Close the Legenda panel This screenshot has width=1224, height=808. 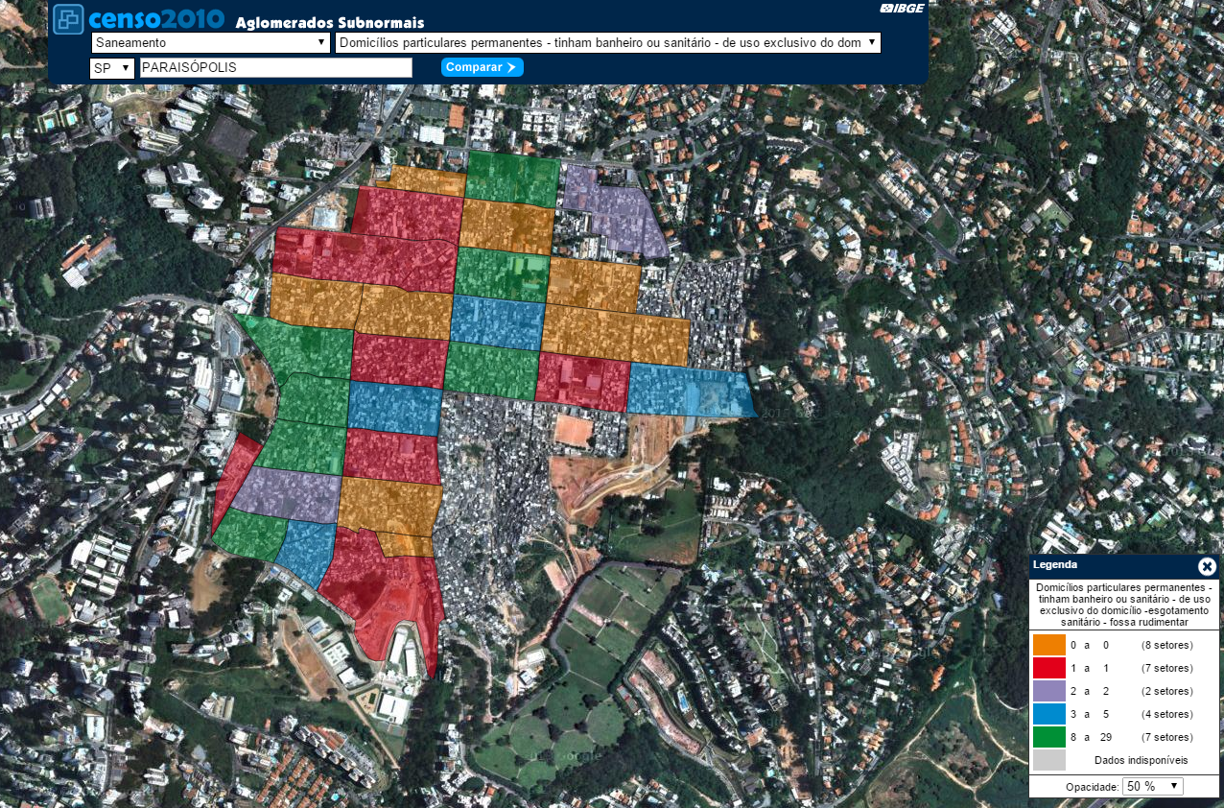tap(1207, 566)
